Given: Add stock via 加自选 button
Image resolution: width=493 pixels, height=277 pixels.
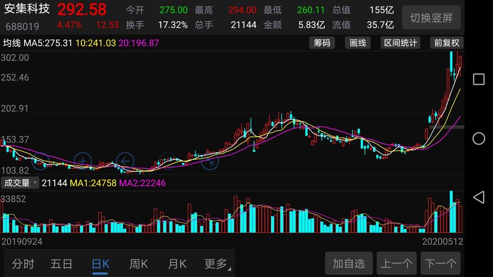Looking at the screenshot, I should (x=349, y=263).
